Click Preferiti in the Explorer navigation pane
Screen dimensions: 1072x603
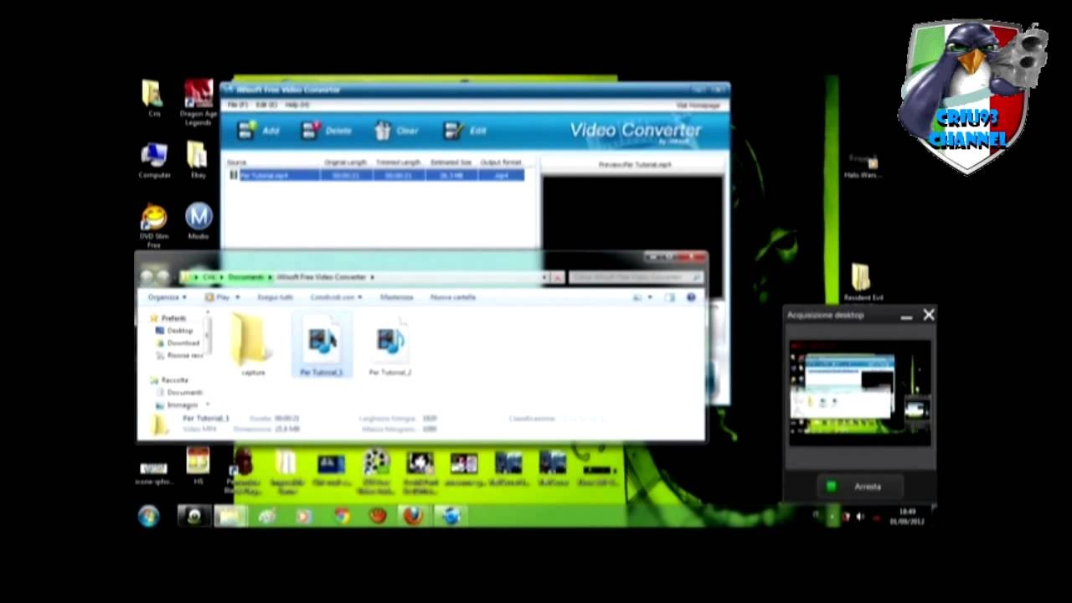tap(173, 319)
